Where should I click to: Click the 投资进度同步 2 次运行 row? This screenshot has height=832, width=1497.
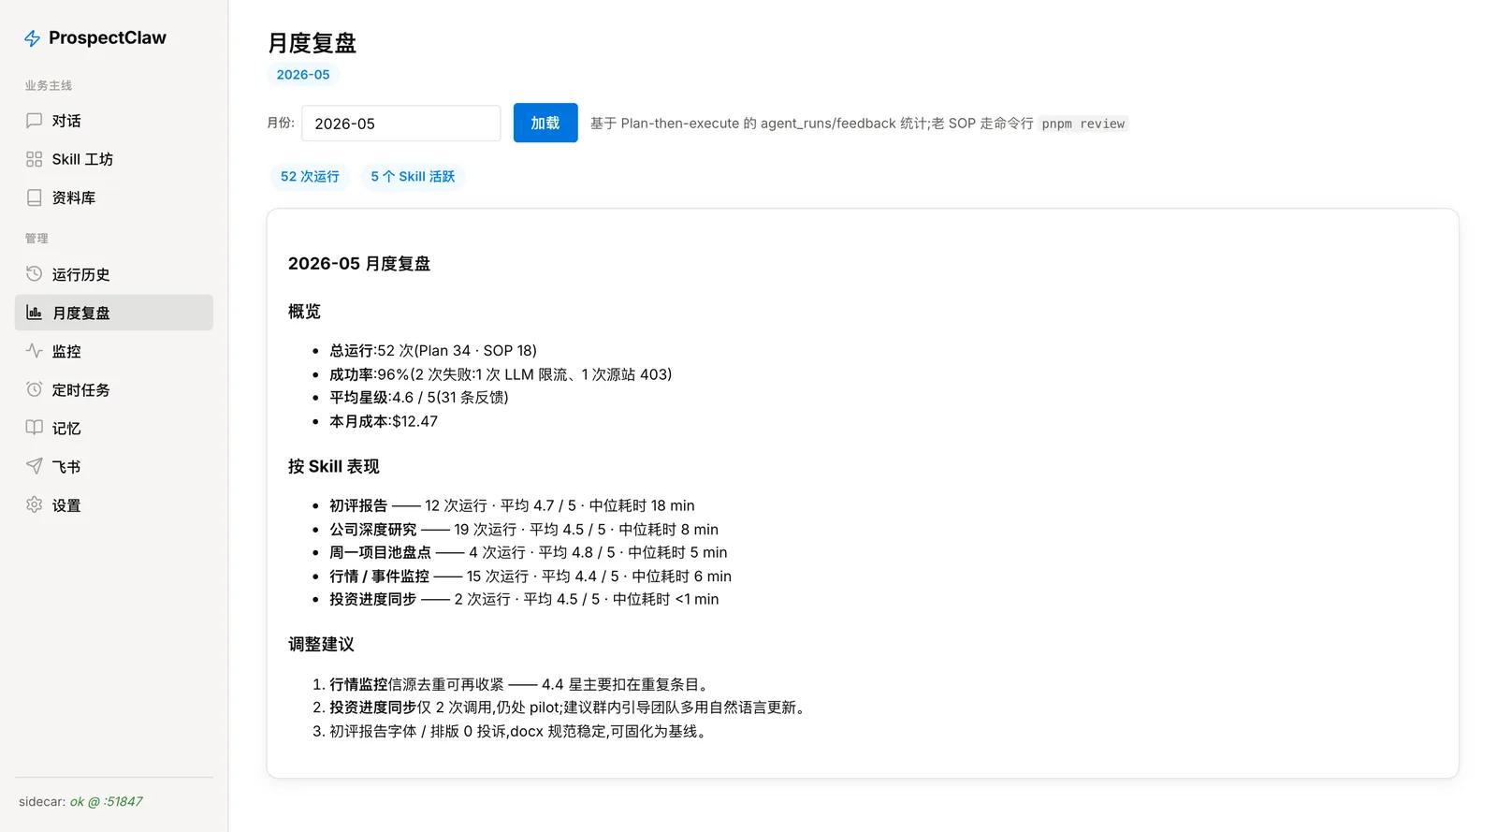[x=524, y=599]
